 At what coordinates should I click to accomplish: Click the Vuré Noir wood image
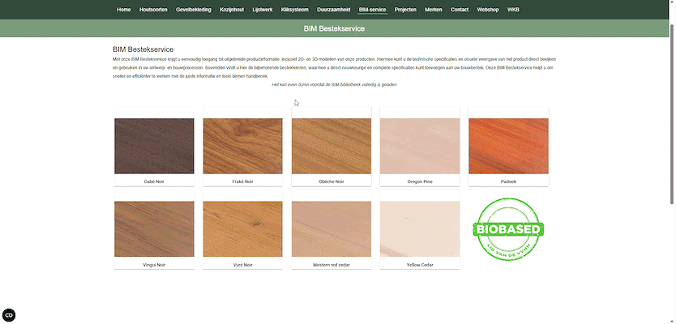[x=242, y=229]
